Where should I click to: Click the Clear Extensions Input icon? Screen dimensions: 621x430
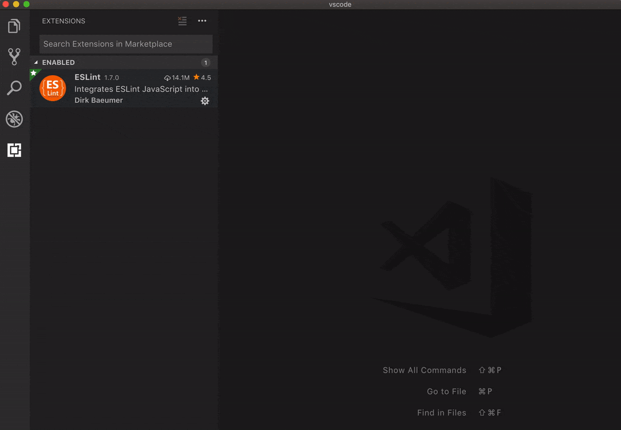coord(182,21)
